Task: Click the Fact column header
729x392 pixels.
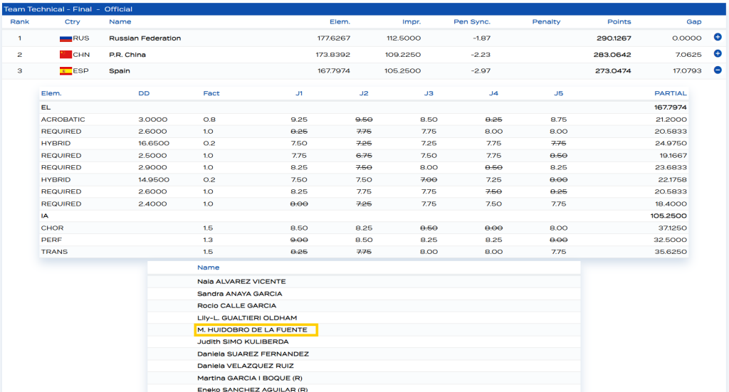Action: [211, 93]
